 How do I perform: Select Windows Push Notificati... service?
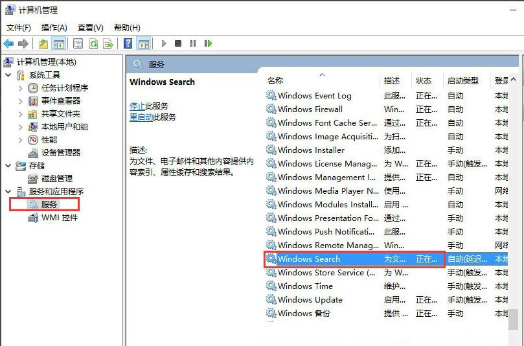tap(387, 232)
